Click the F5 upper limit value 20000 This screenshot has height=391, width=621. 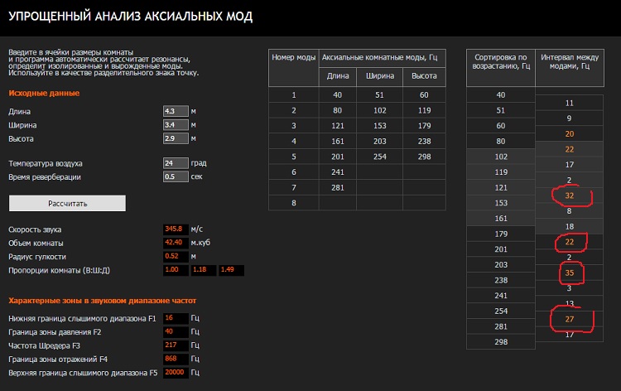176,373
